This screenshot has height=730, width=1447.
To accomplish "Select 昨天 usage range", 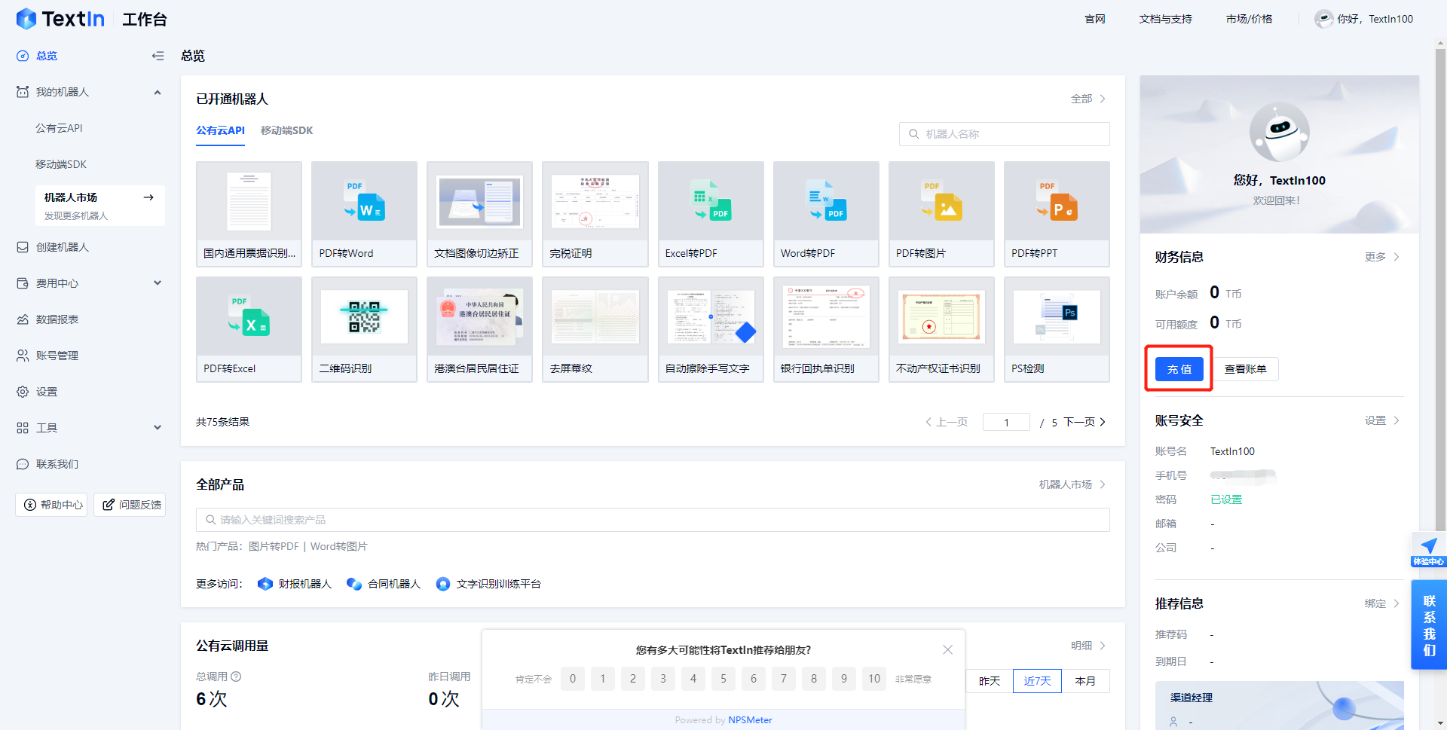I will (x=990, y=681).
